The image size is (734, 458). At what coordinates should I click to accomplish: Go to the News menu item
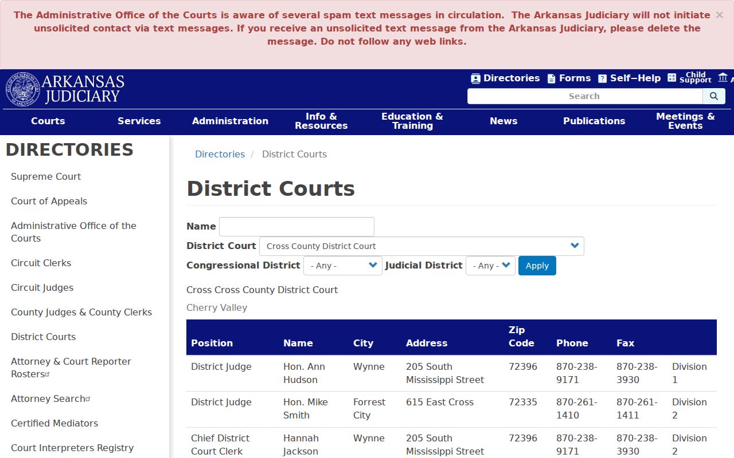point(503,121)
